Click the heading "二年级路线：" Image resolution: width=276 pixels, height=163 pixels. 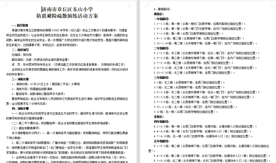click(x=162, y=48)
